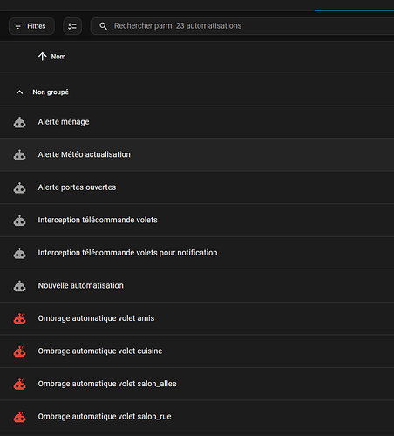Click red disabled robot icon for volet amis
The height and width of the screenshot is (436, 394).
19,318
